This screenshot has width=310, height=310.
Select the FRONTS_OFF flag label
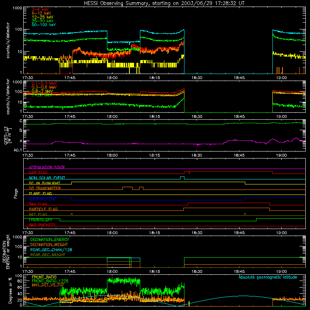click(41, 220)
